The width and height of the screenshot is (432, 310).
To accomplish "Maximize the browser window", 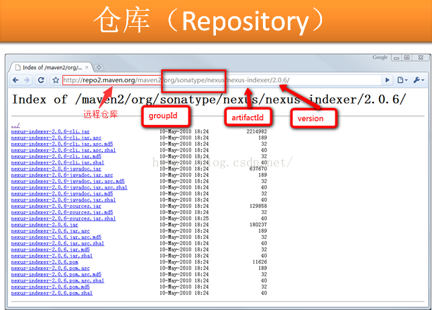I will [407, 58].
